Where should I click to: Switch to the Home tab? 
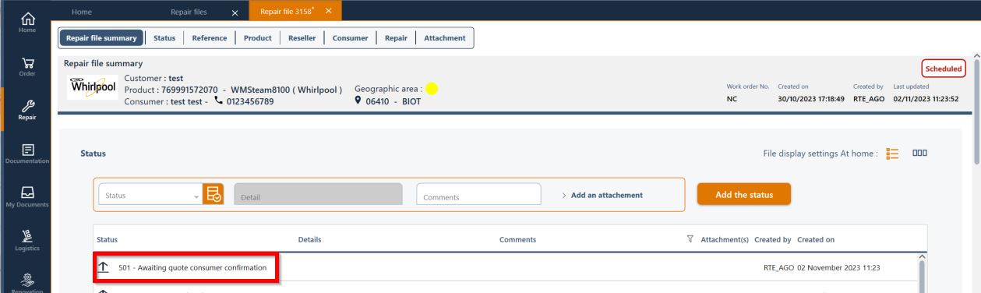click(81, 11)
